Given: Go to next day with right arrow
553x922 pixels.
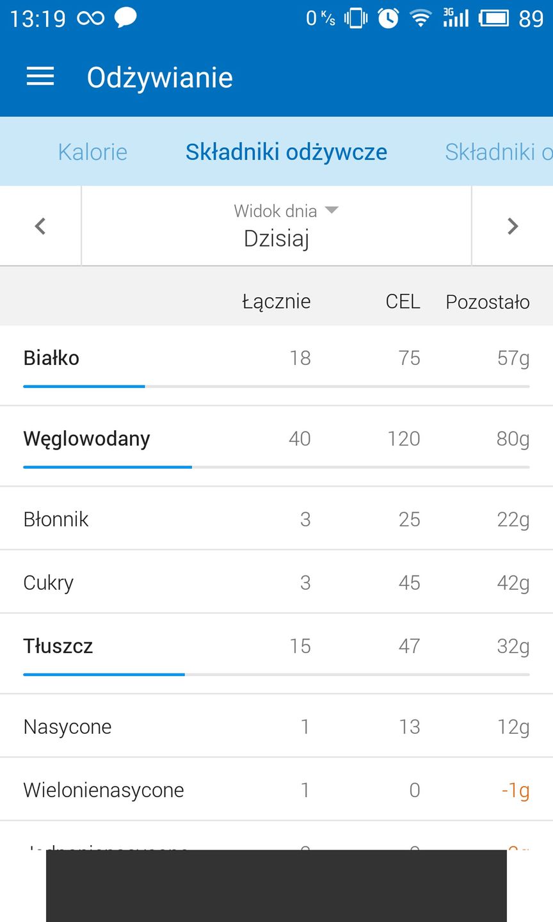Looking at the screenshot, I should coord(512,226).
